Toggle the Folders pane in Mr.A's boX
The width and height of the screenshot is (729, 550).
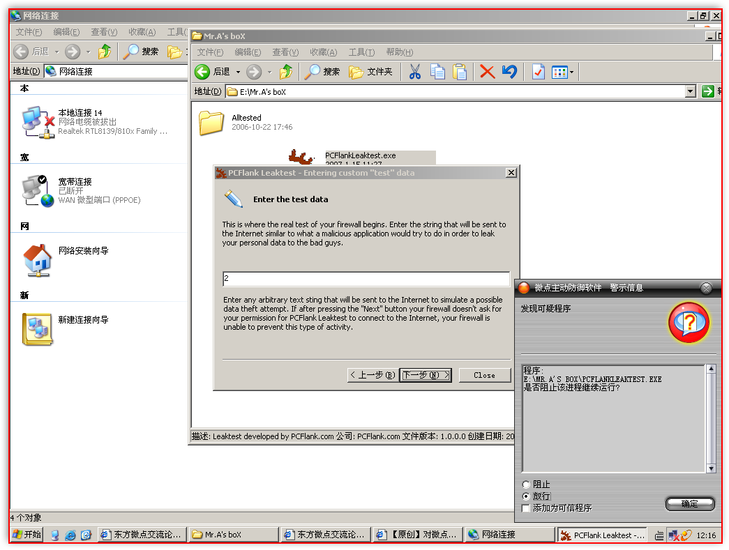(370, 72)
